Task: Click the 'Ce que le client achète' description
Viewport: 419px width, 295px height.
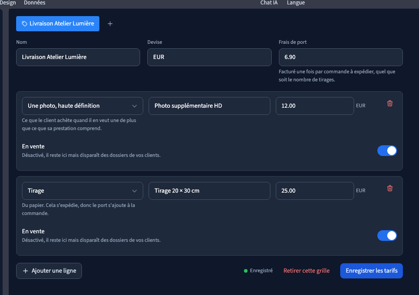Action: click(79, 124)
